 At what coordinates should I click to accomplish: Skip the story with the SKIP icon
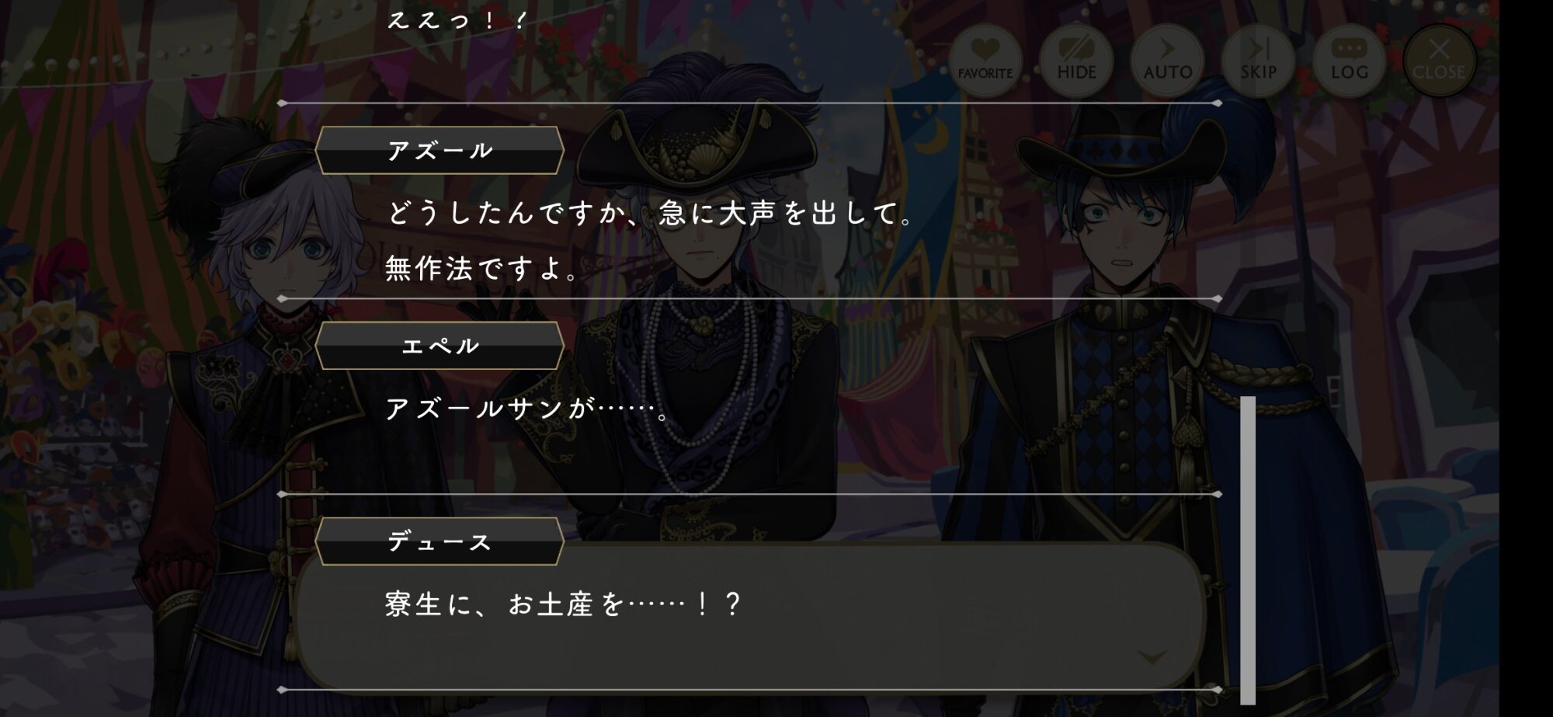(x=1258, y=59)
